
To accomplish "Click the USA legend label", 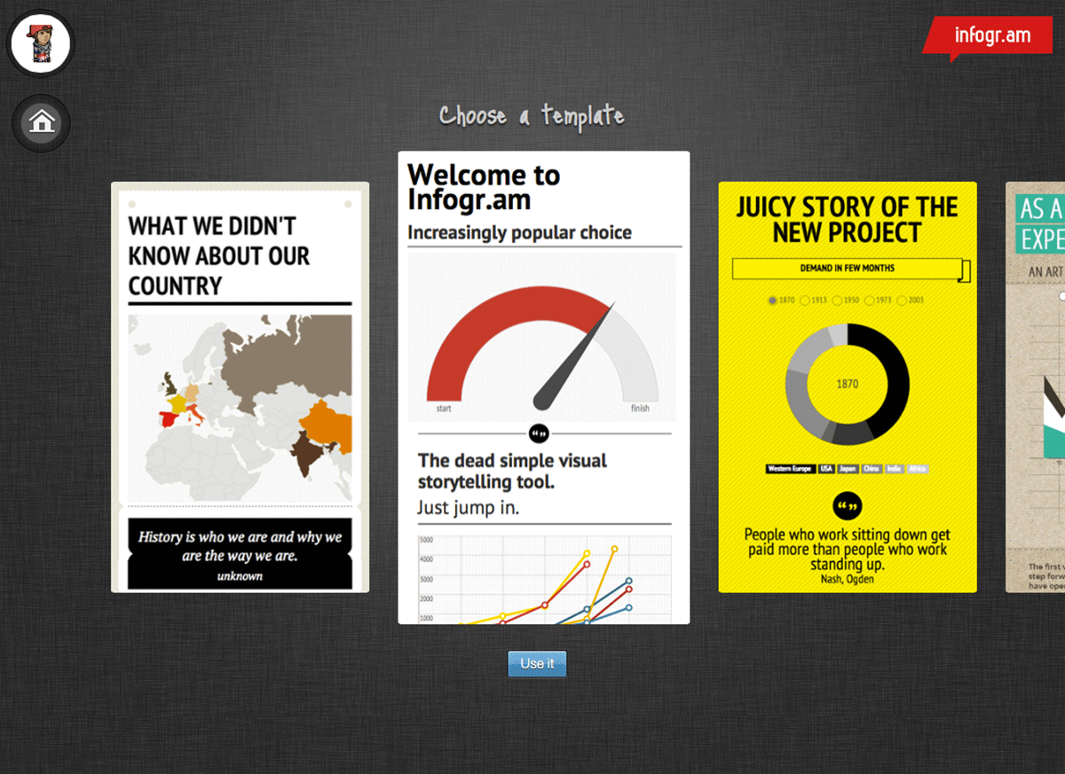I will tap(826, 468).
